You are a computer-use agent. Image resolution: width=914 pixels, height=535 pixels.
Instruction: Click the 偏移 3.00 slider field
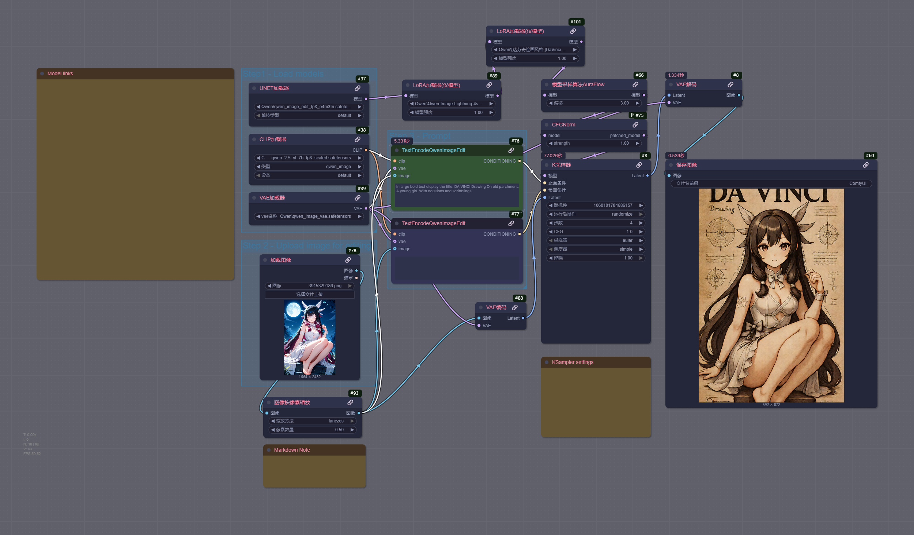point(594,103)
